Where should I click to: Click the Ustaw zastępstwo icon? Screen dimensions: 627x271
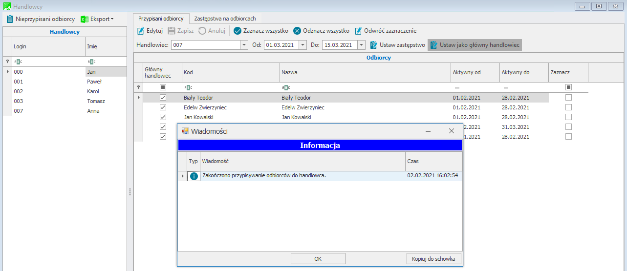374,45
